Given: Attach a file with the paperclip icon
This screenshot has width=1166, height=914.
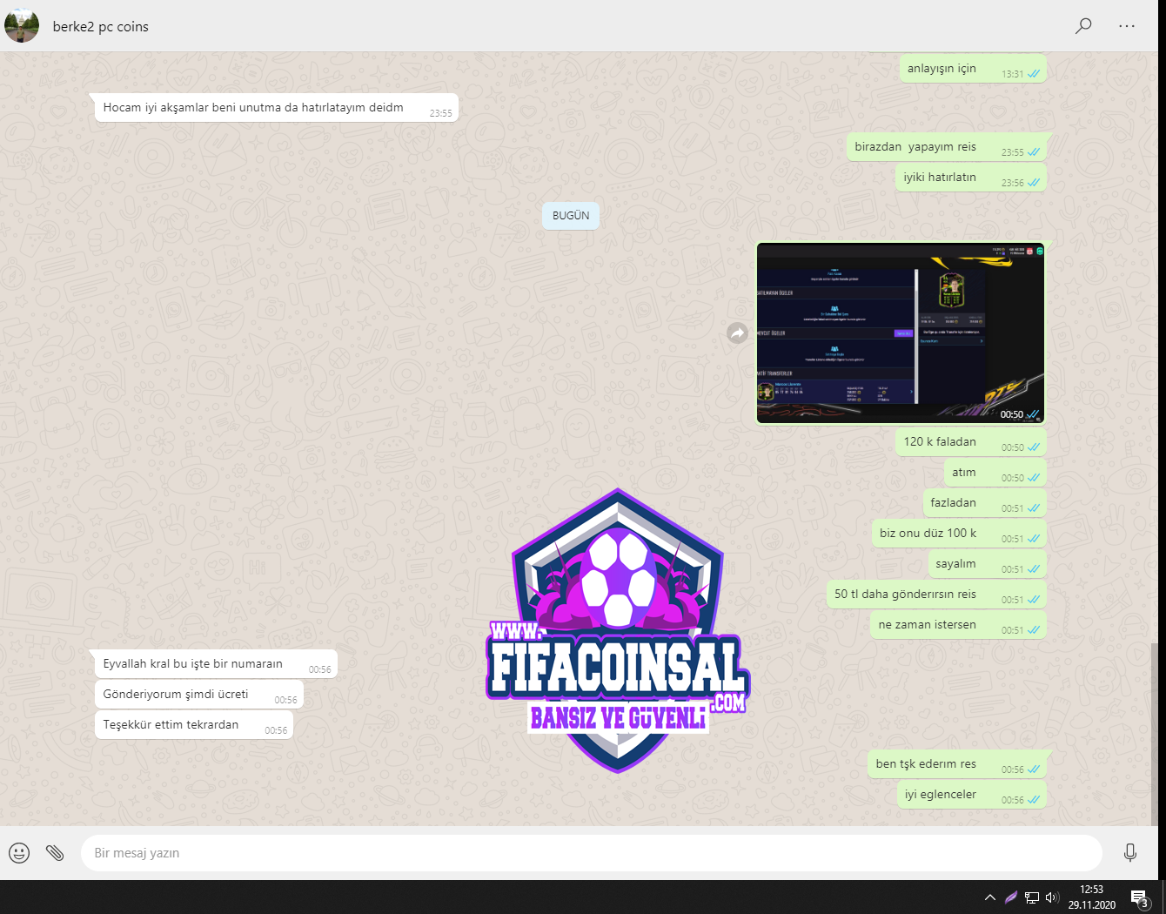Looking at the screenshot, I should coord(55,853).
